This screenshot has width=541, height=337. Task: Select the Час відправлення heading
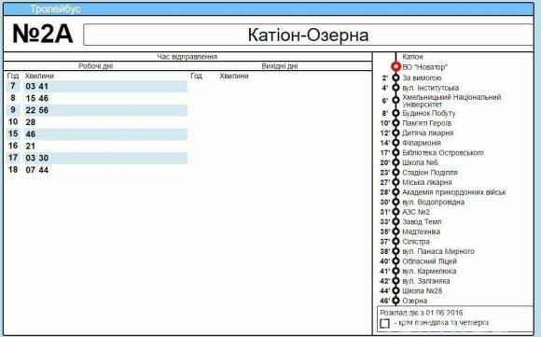click(187, 57)
